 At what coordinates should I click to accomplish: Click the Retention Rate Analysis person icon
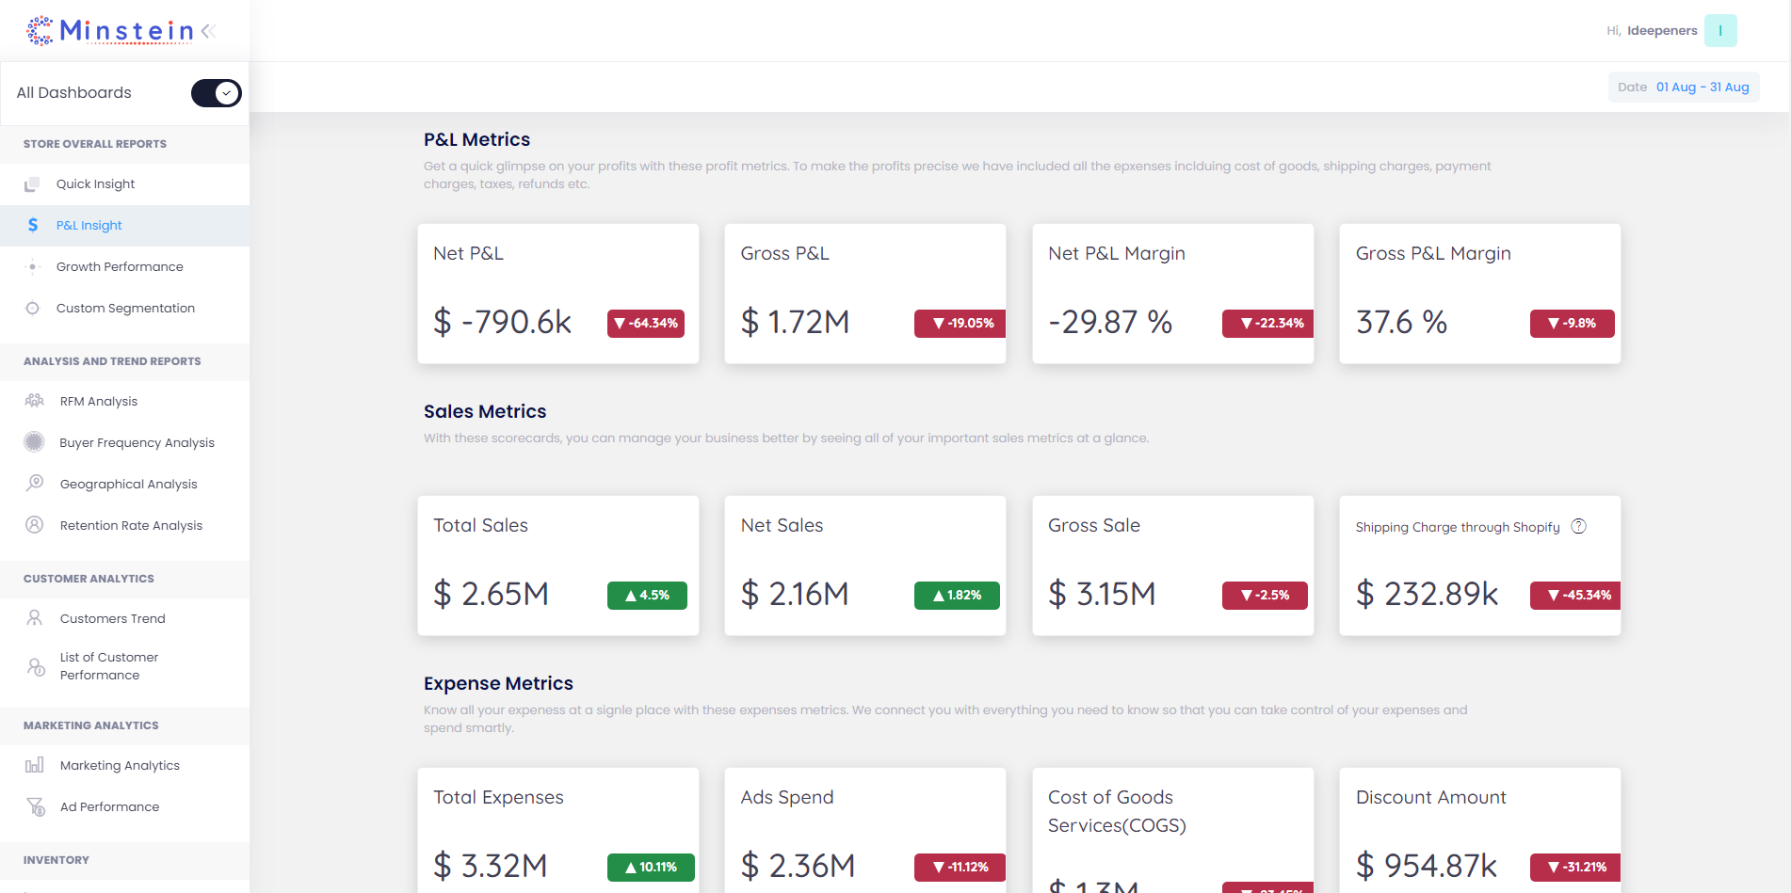[34, 525]
